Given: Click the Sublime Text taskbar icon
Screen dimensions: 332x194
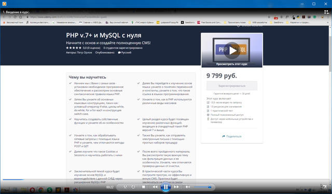Looking at the screenshot, I should (x=58, y=190).
